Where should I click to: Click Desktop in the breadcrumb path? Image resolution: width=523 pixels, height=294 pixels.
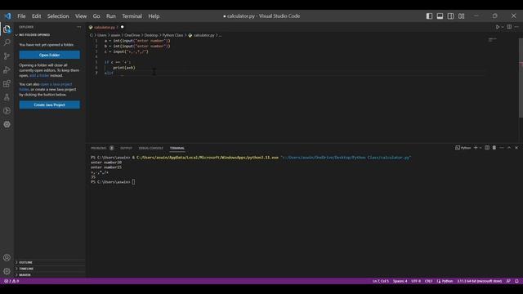point(151,35)
